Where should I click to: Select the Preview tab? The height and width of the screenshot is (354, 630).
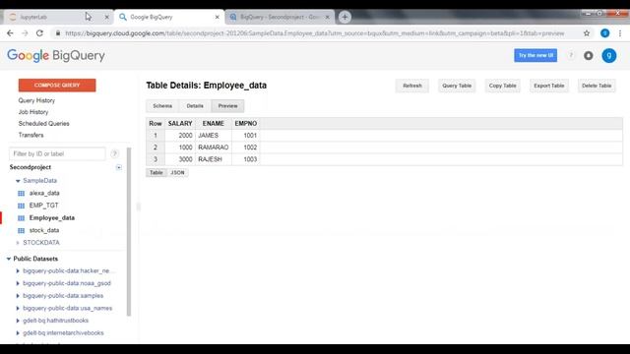pyautogui.click(x=227, y=106)
